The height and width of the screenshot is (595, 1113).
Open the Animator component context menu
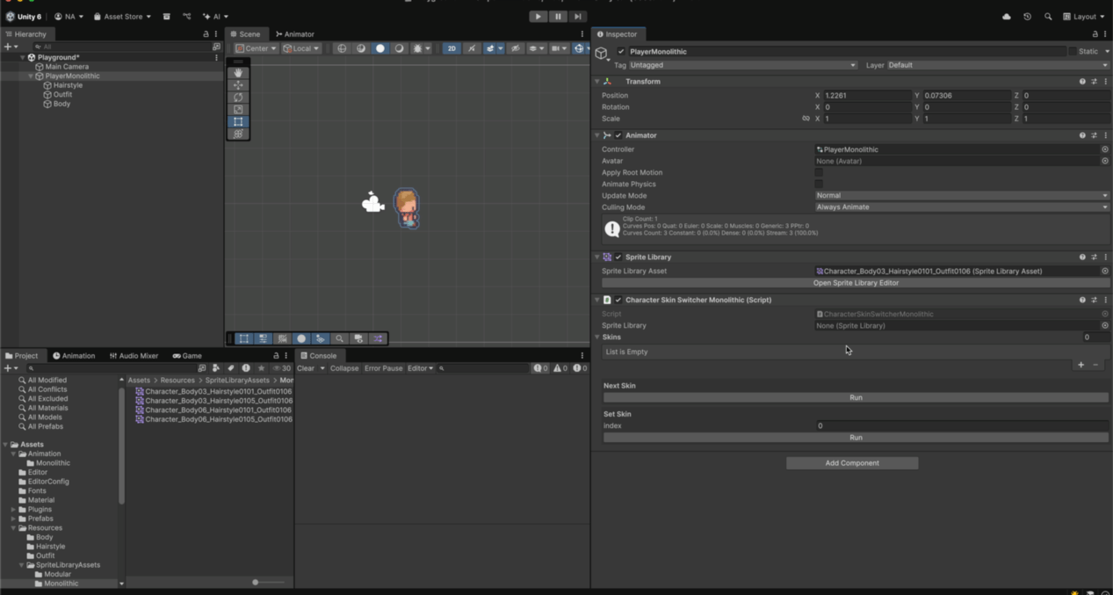1105,135
